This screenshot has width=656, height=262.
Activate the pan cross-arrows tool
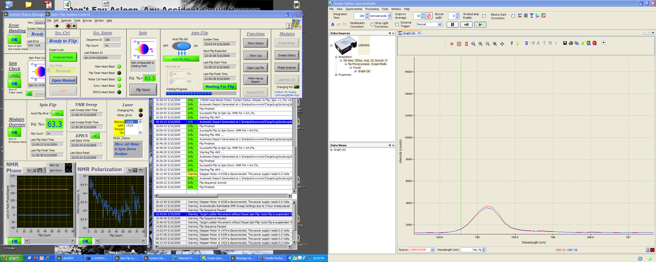click(x=502, y=44)
